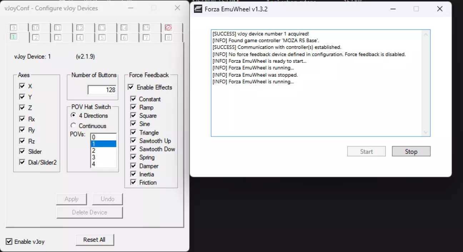Image resolution: width=463 pixels, height=252 pixels.
Task: Toggle the Sawtooth Up effect checkbox
Action: click(133, 141)
